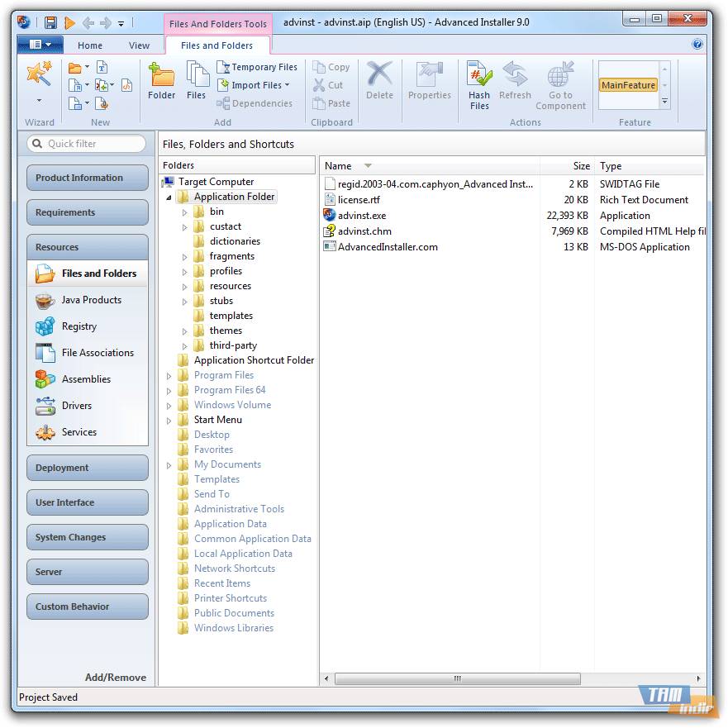Open the Help icon at top right
Viewport: 728px width, 728px height.
697,45
